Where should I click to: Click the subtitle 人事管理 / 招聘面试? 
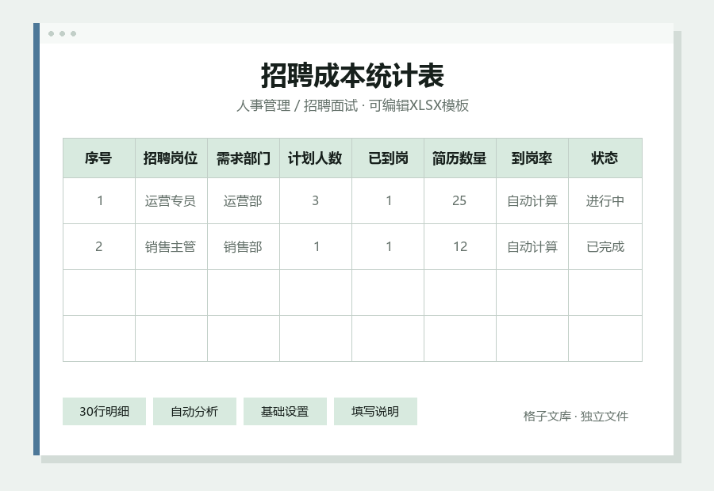click(x=297, y=105)
